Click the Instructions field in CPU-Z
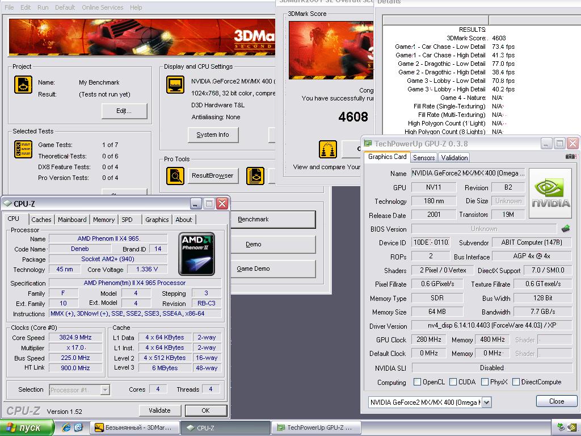Image resolution: width=581 pixels, height=436 pixels. coord(135,313)
